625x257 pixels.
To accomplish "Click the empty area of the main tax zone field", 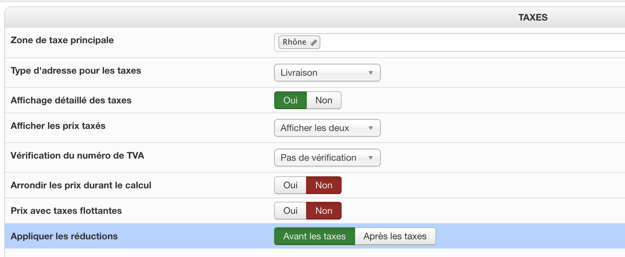I will tap(462, 42).
